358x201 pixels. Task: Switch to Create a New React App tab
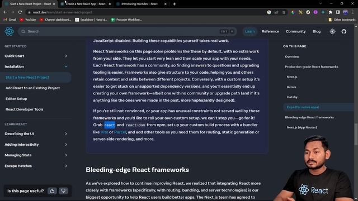click(x=86, y=4)
